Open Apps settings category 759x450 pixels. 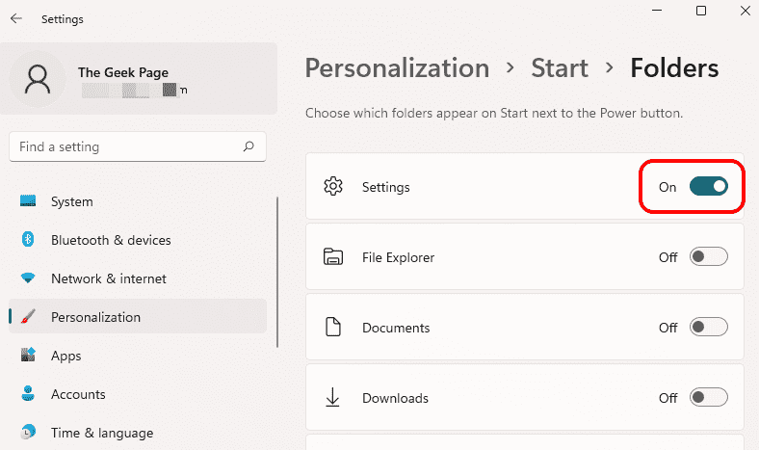click(x=138, y=355)
